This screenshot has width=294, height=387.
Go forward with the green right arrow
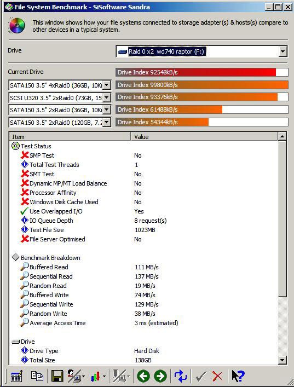tap(160, 376)
